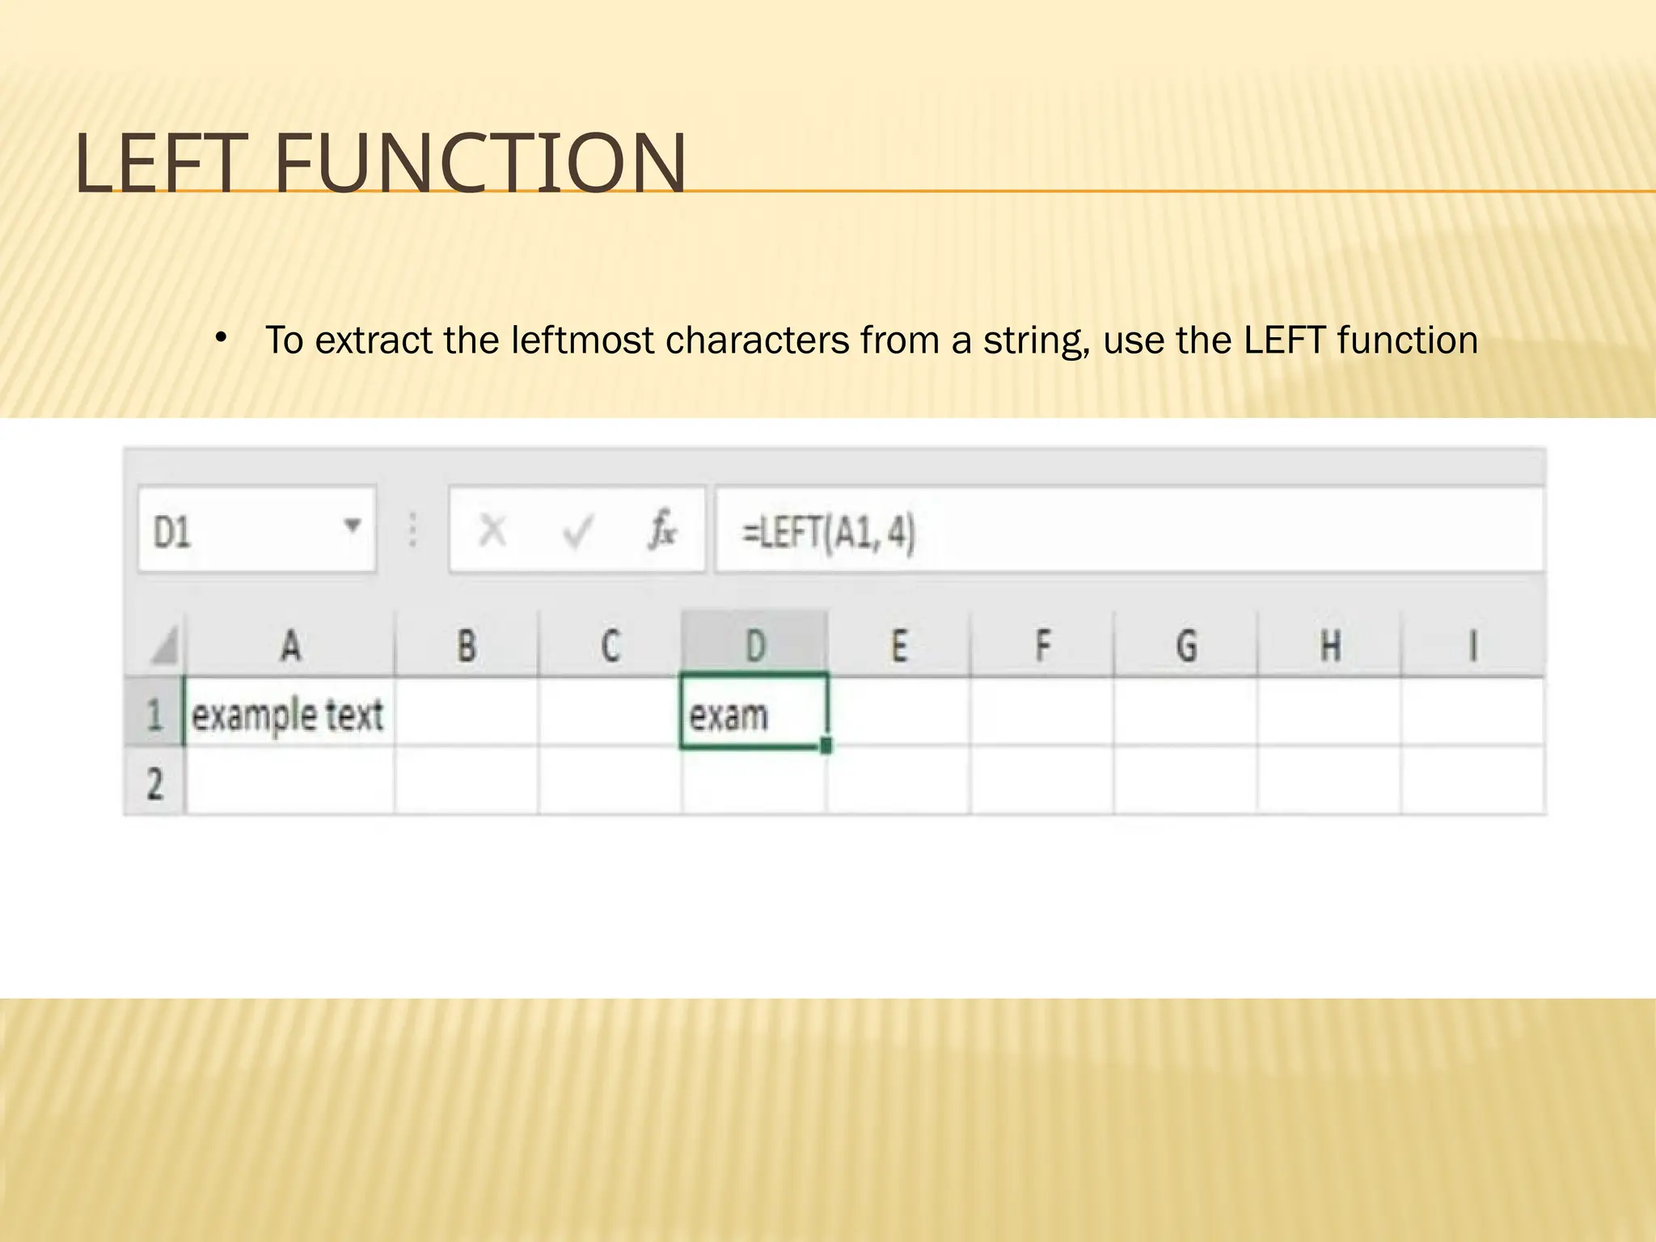Select column F header
The width and height of the screenshot is (1656, 1242).
[1042, 644]
